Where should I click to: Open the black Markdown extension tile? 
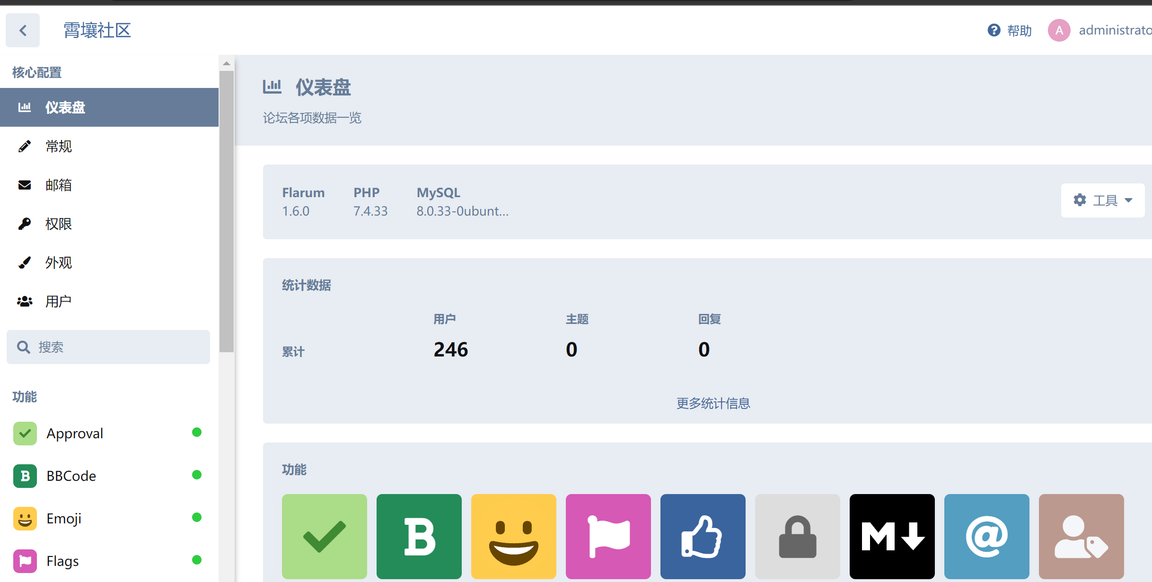[892, 536]
